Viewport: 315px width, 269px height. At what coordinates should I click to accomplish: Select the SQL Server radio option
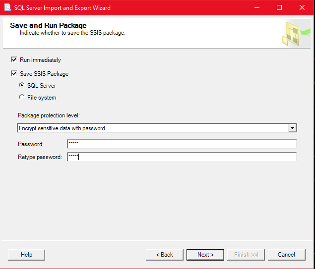(22, 85)
